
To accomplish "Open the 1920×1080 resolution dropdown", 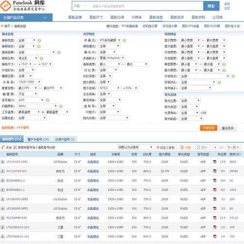I will [29, 82].
